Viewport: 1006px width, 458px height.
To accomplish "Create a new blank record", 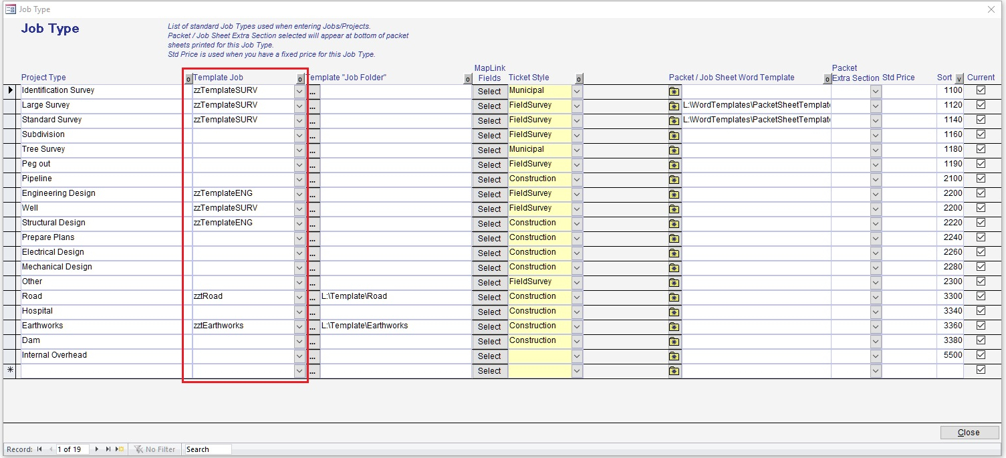I will [120, 449].
